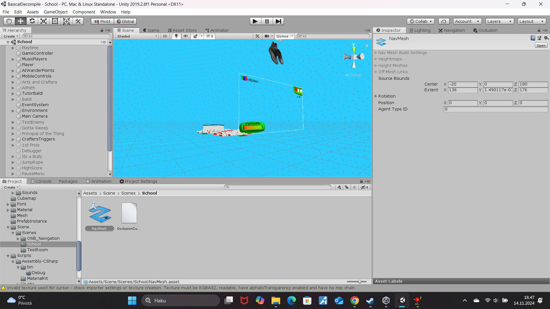Open the GameObject menu

56,12
